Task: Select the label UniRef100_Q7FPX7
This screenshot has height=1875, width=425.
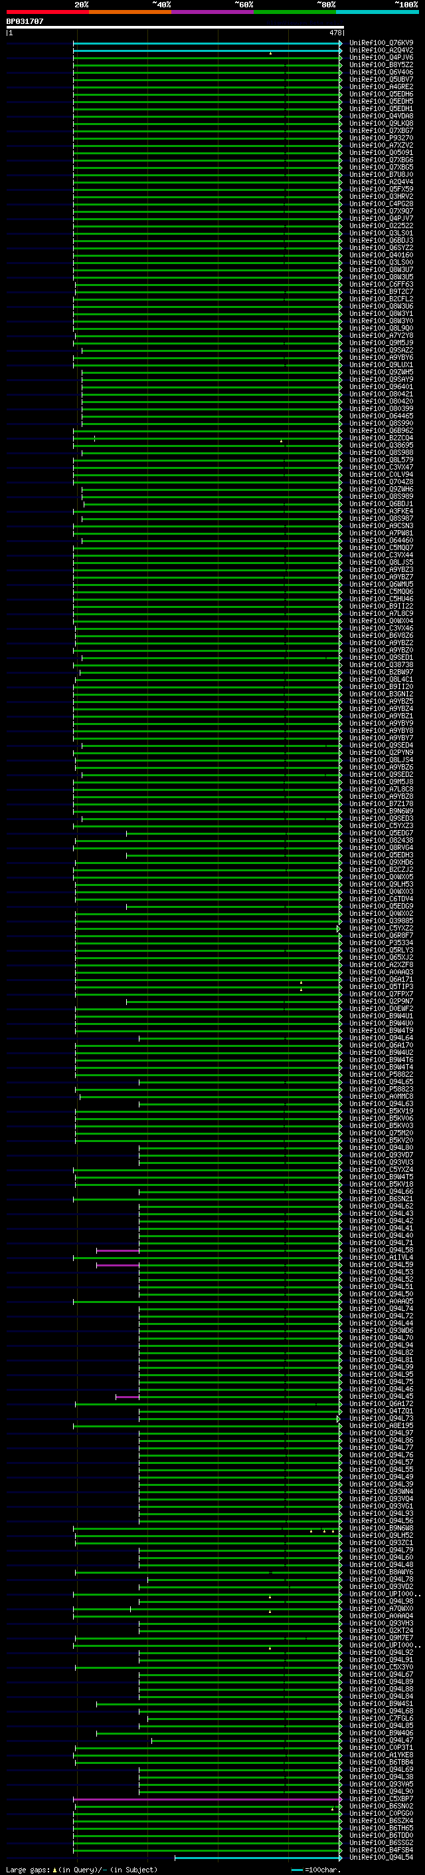Action: [381, 994]
